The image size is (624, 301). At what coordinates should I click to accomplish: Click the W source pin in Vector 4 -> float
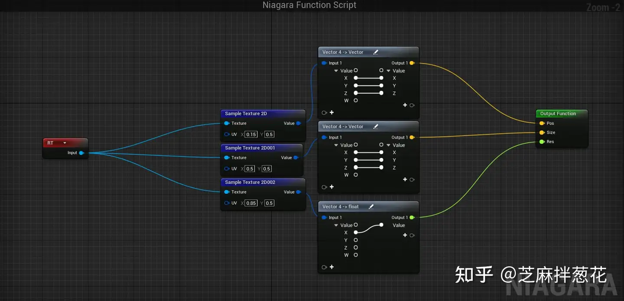click(x=356, y=255)
